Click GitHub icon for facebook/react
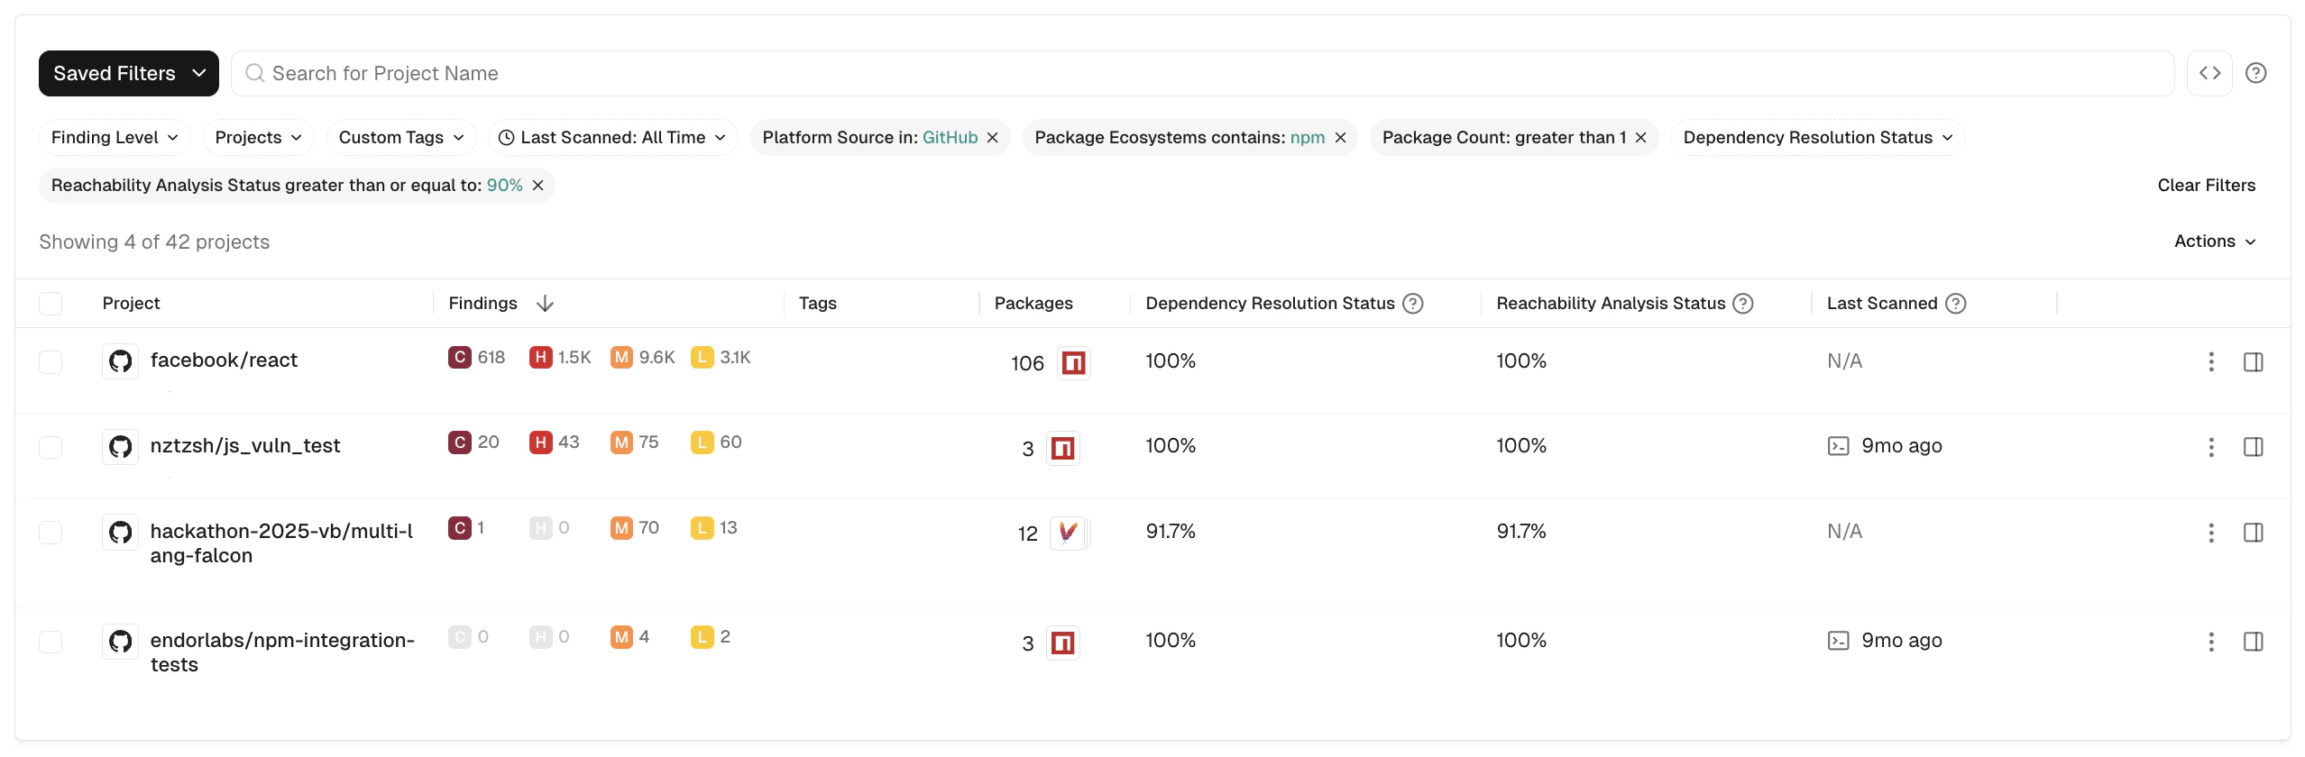The image size is (2305, 757). 120,361
